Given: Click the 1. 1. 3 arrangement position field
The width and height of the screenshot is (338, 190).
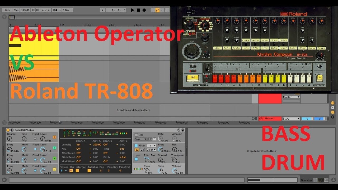Looking at the screenshot, I should click(116, 10).
